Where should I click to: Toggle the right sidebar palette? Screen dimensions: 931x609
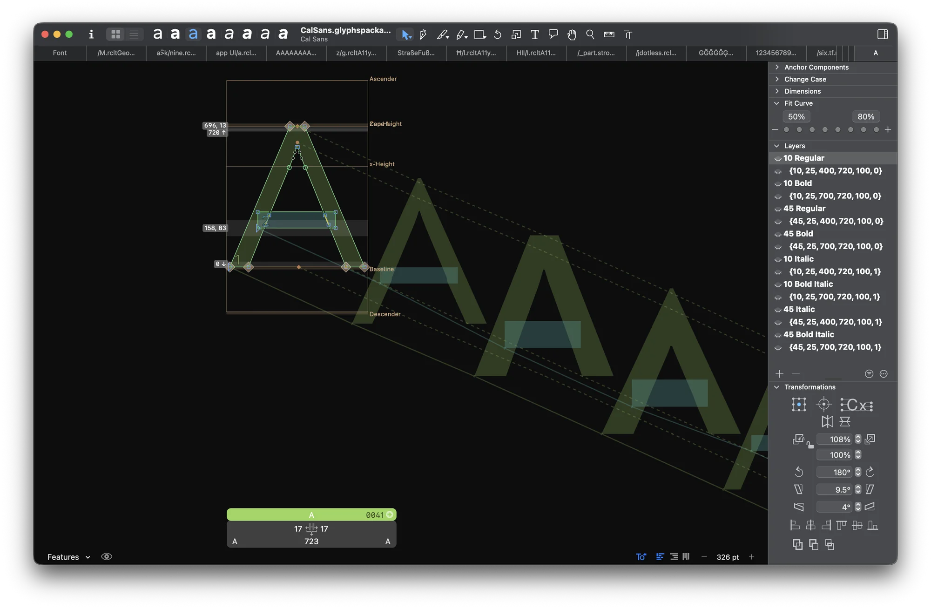click(882, 34)
